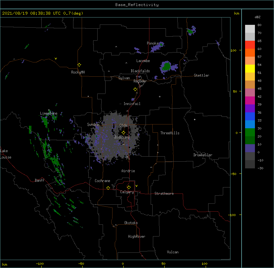
Task: Select the Lacombe label on the map
Action: 143,61
